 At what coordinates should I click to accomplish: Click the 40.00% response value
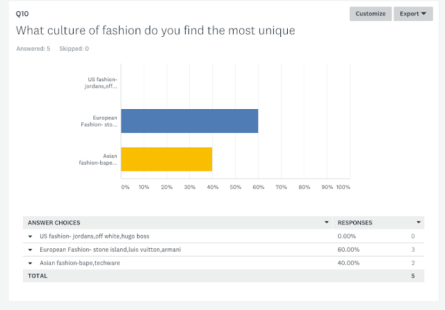pyautogui.click(x=349, y=263)
